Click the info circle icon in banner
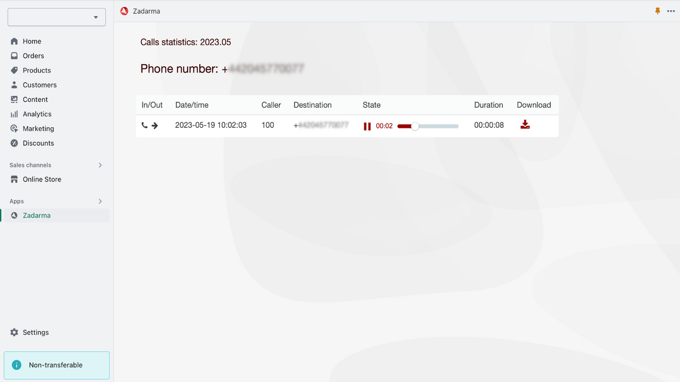This screenshot has height=382, width=680. (17, 365)
